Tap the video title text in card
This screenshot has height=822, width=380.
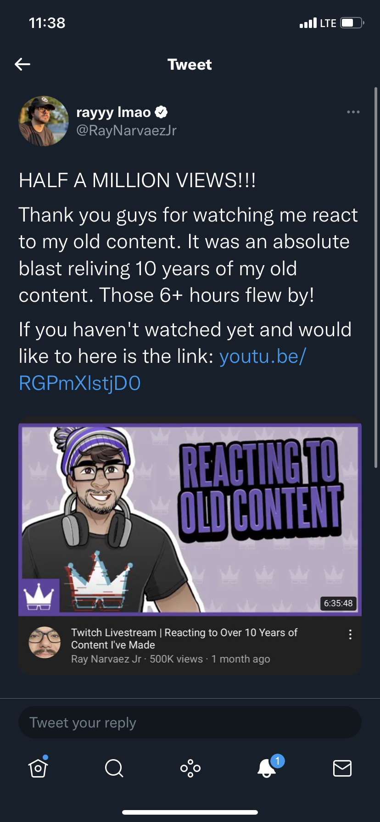point(184,639)
